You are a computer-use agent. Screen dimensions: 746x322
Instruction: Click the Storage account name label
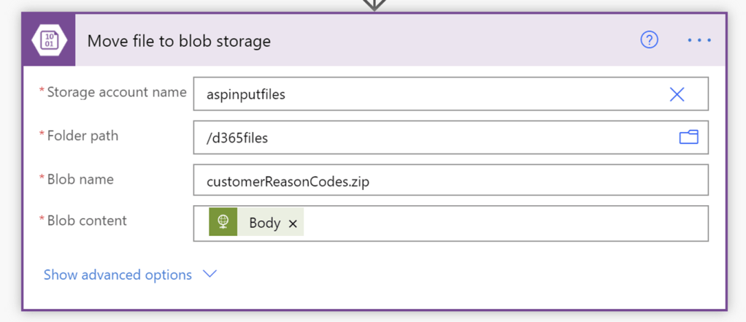click(117, 92)
